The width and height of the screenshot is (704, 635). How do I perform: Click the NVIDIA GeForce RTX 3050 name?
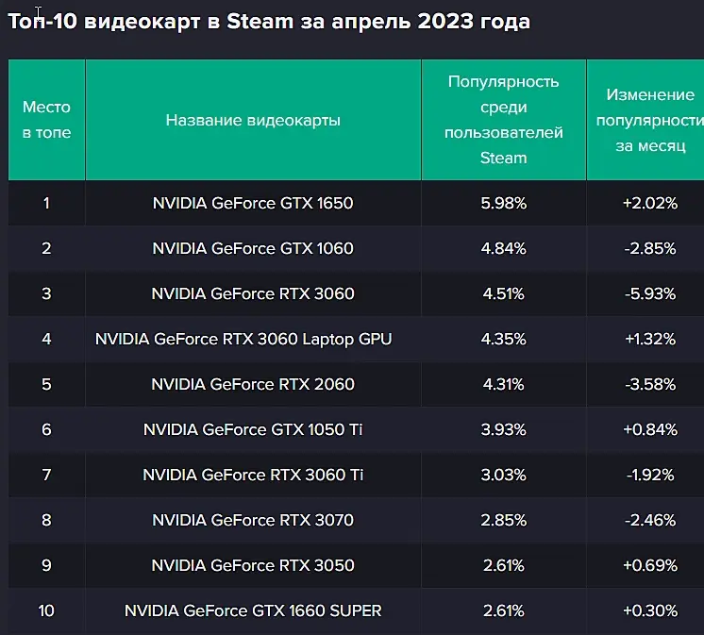253,565
